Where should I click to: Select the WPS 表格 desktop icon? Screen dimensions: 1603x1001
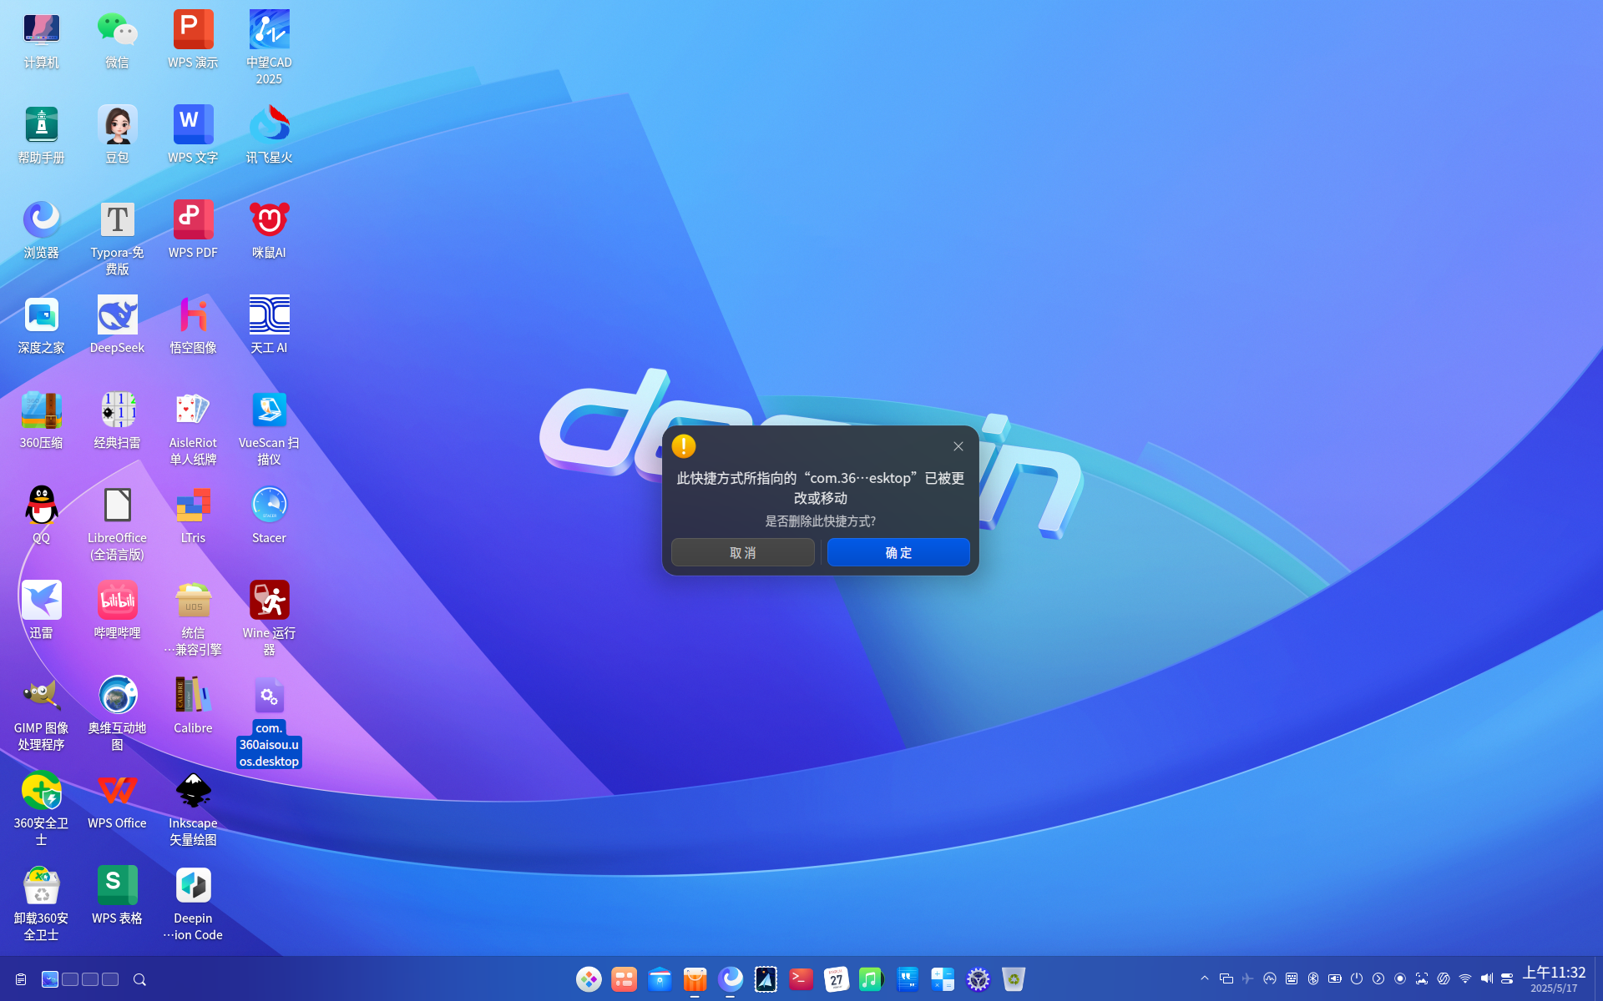117,896
